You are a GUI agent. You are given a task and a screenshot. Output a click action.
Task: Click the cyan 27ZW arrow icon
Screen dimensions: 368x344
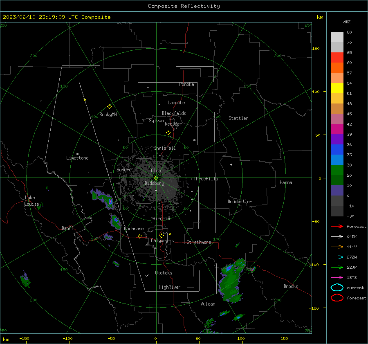tap(337, 257)
